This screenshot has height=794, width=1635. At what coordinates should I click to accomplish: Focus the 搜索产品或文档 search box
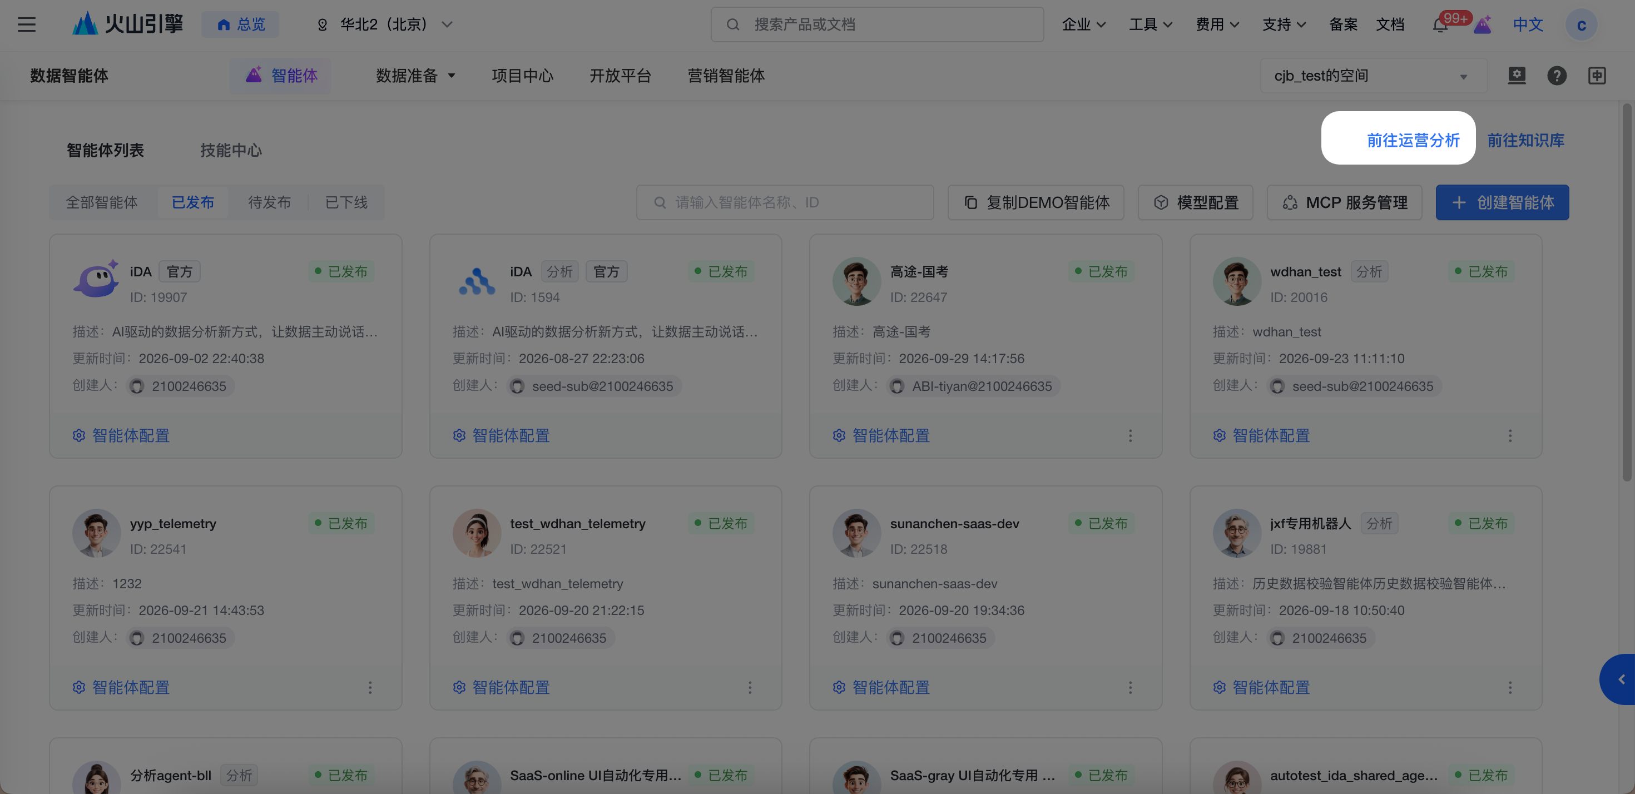click(877, 25)
